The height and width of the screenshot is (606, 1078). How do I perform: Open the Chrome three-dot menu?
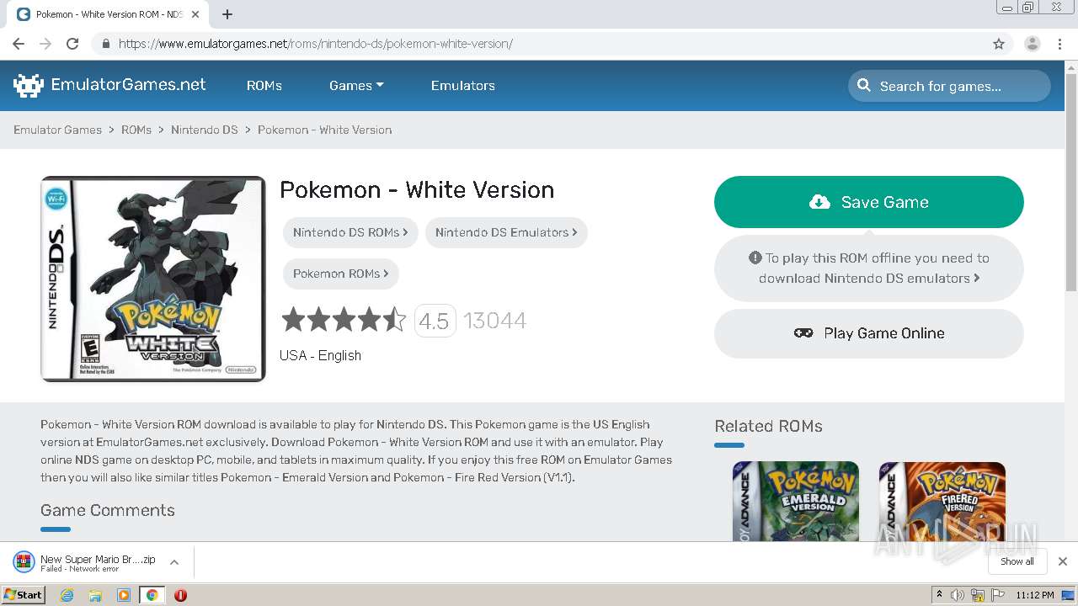coord(1060,44)
